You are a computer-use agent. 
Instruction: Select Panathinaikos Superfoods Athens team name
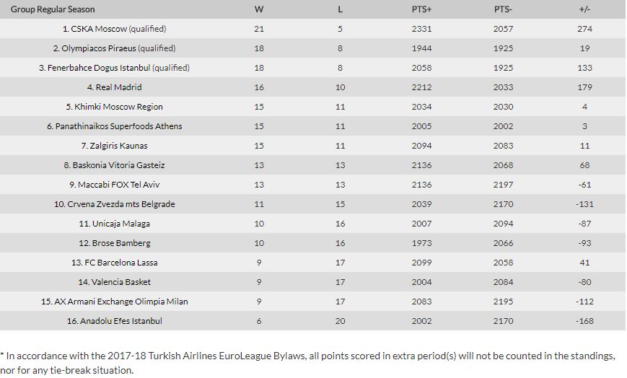(x=118, y=126)
